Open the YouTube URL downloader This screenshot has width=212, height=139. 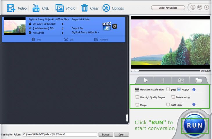coord(36,8)
